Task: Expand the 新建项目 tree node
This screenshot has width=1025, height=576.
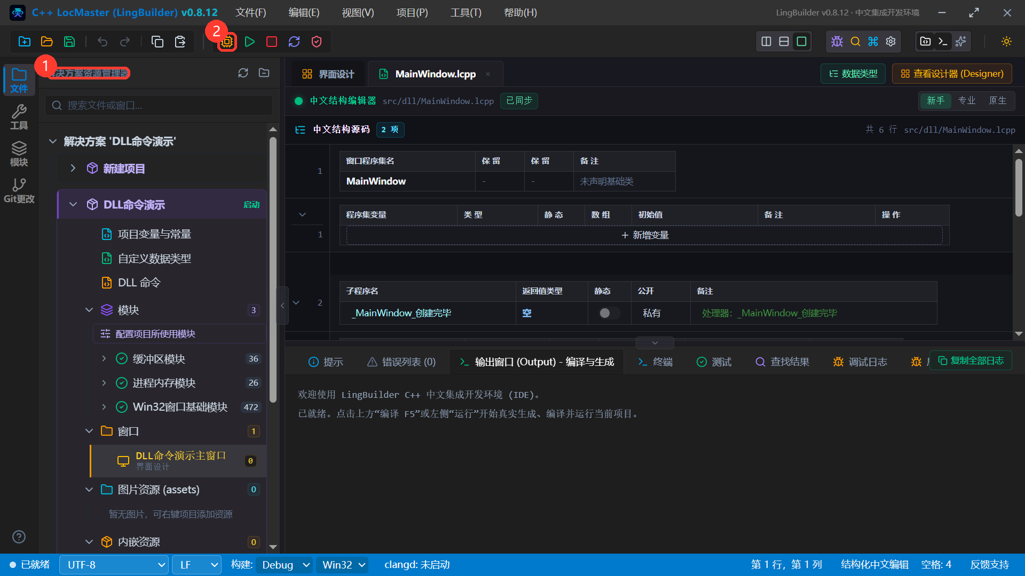Action: 73,169
